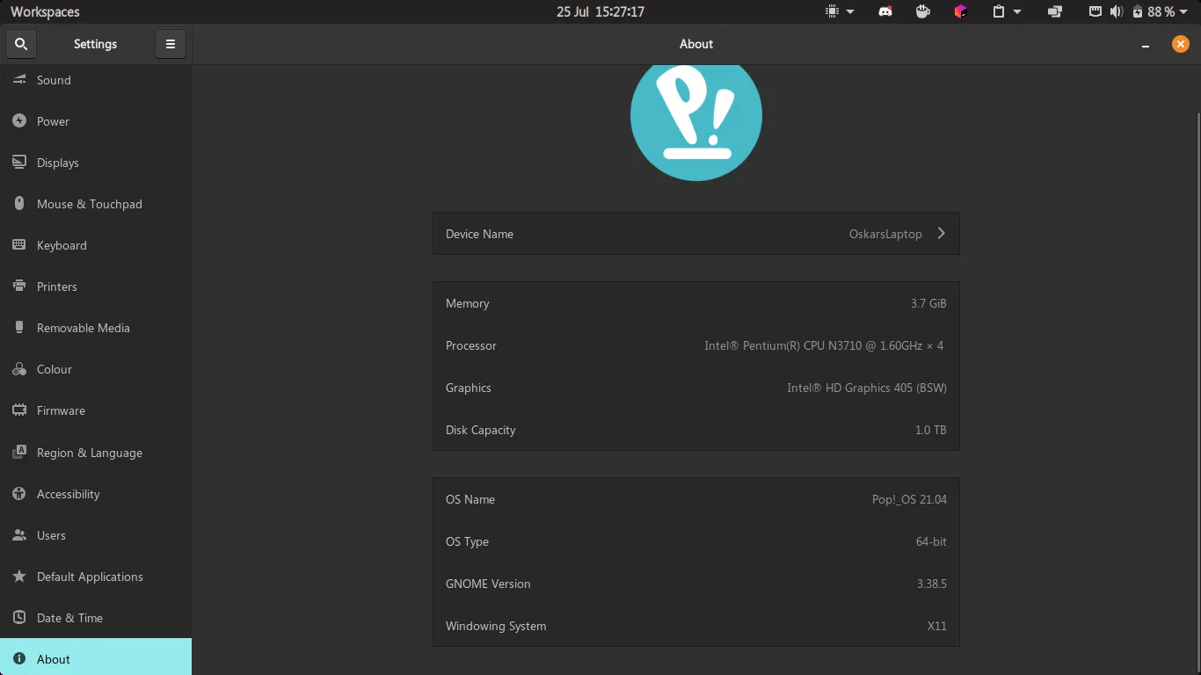
Task: Click the Intel Pentium N3710 processor value
Action: (824, 345)
